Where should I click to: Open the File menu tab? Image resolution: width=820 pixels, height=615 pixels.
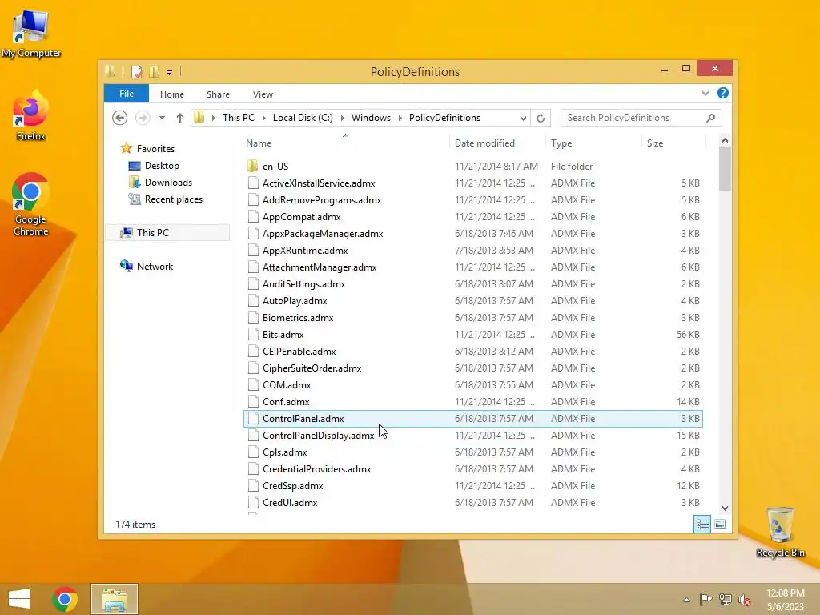click(127, 94)
